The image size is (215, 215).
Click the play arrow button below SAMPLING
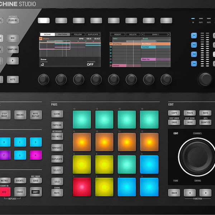point(13,61)
